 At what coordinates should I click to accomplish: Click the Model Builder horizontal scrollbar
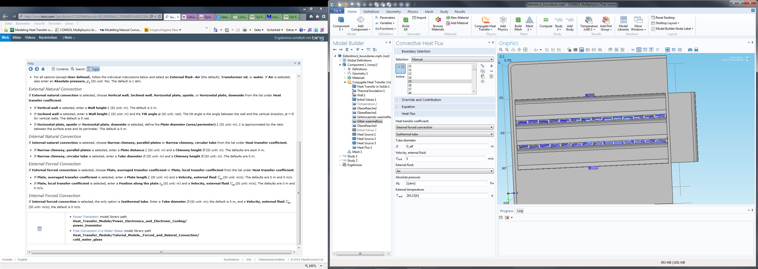click(x=360, y=254)
